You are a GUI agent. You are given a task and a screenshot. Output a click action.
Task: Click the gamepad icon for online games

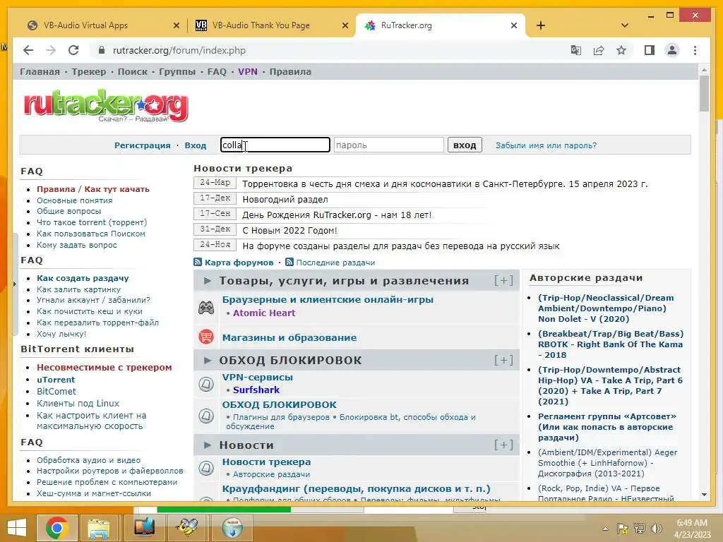(206, 308)
